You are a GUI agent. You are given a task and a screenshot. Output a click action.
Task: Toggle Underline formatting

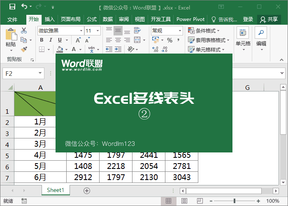(x=60, y=40)
